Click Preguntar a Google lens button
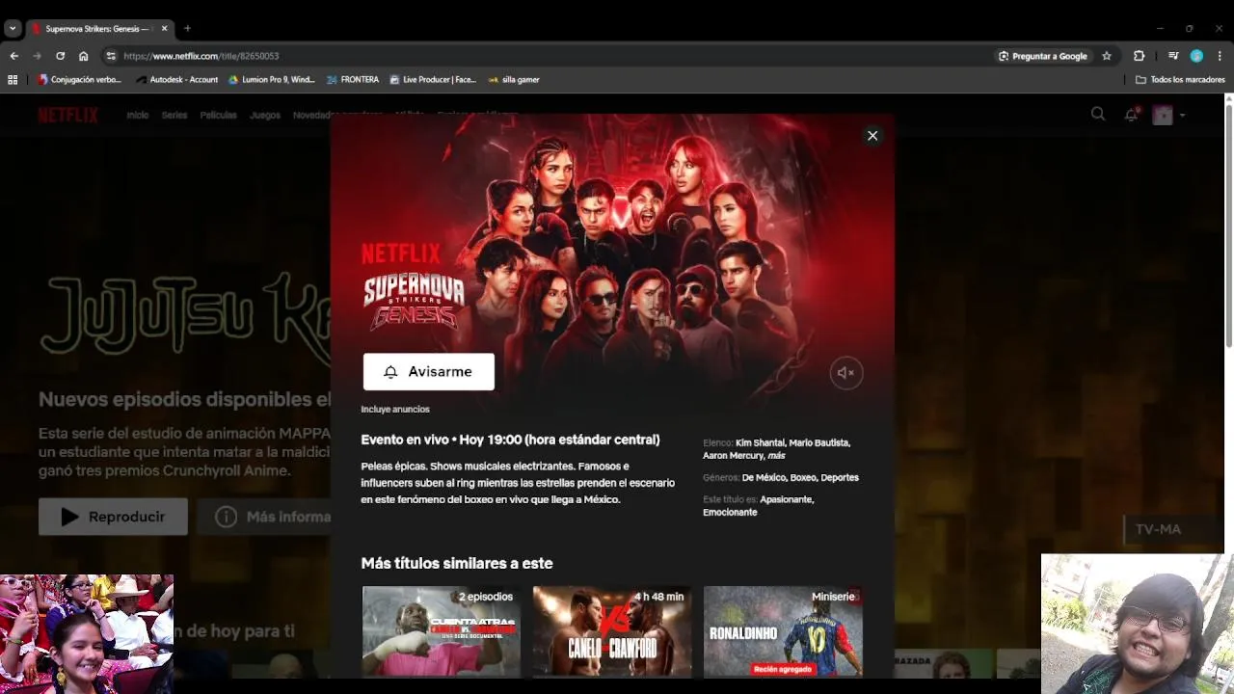 point(1043,56)
